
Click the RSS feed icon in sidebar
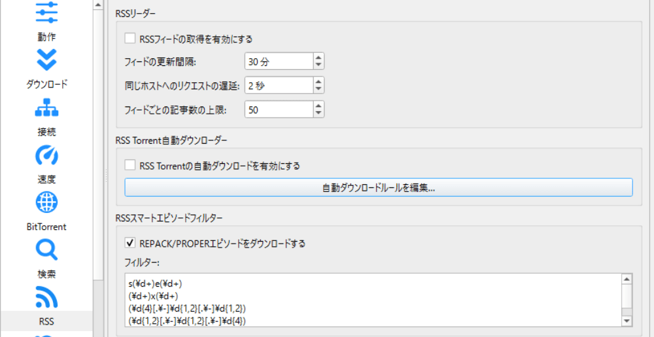[46, 297]
